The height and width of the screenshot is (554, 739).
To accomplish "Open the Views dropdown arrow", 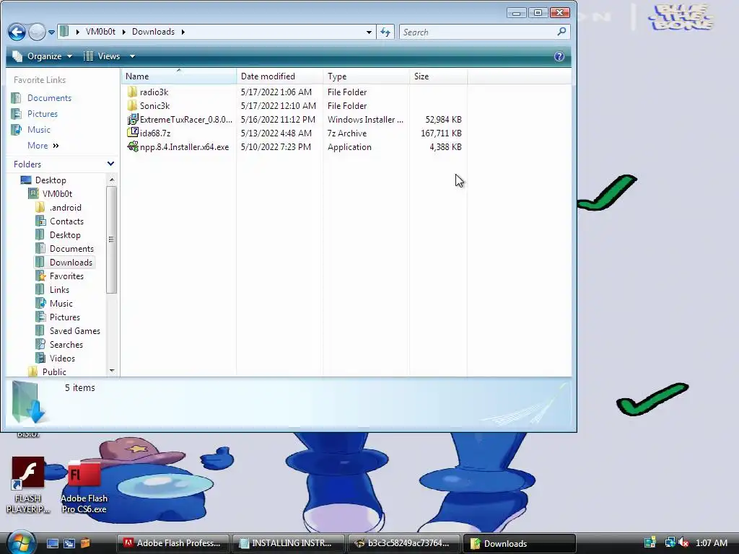I will coord(133,56).
